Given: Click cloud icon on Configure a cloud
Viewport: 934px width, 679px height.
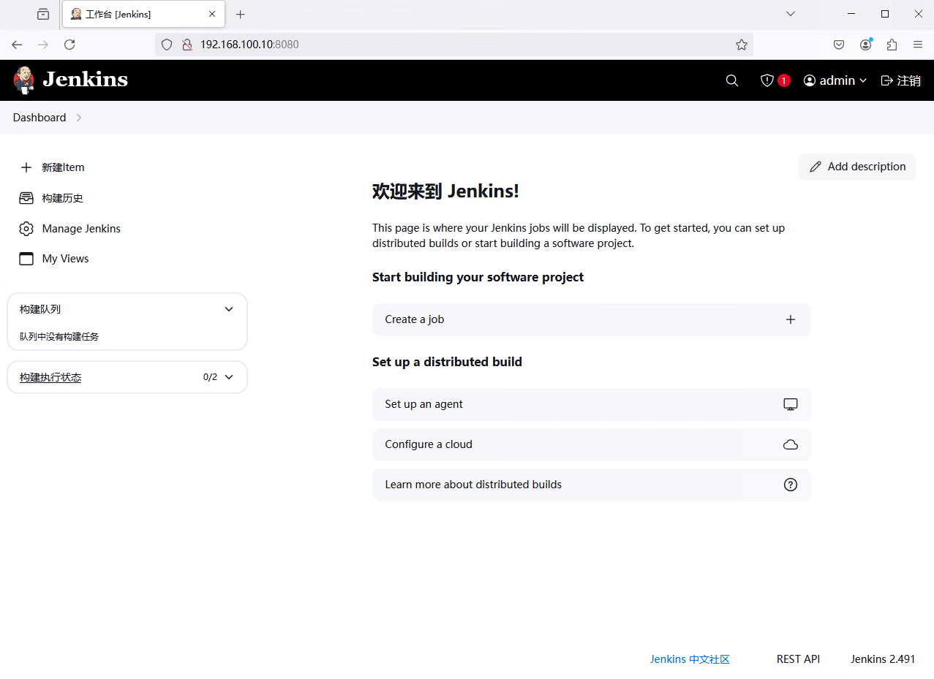Looking at the screenshot, I should pyautogui.click(x=790, y=444).
